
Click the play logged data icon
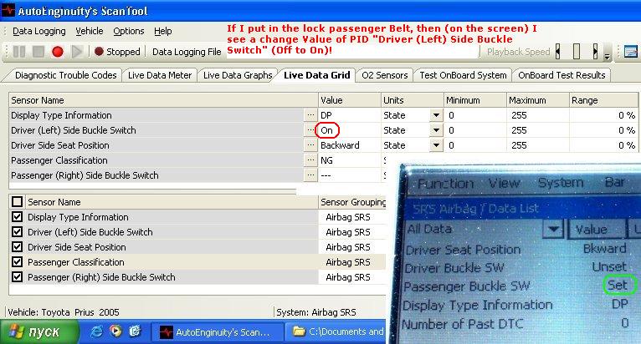click(78, 52)
